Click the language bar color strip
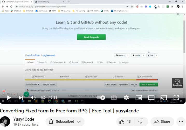The height and width of the screenshot is (130, 186). tap(91, 80)
